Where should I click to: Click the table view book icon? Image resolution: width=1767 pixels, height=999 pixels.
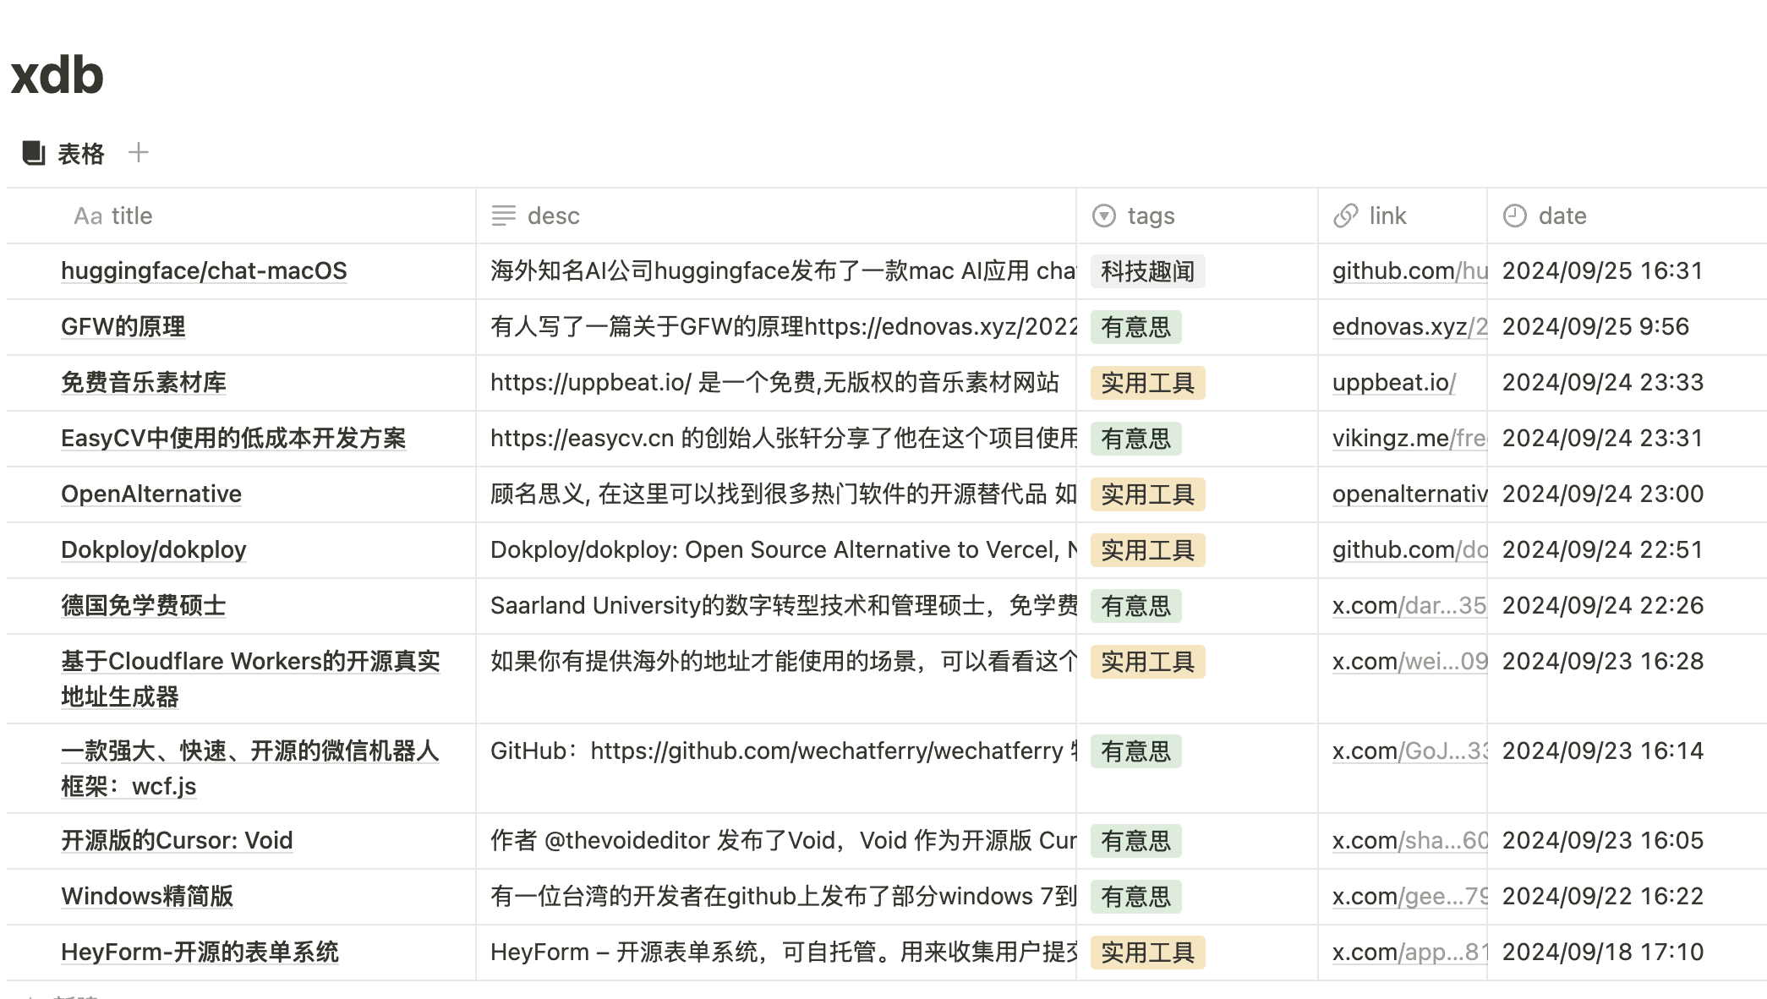34,153
